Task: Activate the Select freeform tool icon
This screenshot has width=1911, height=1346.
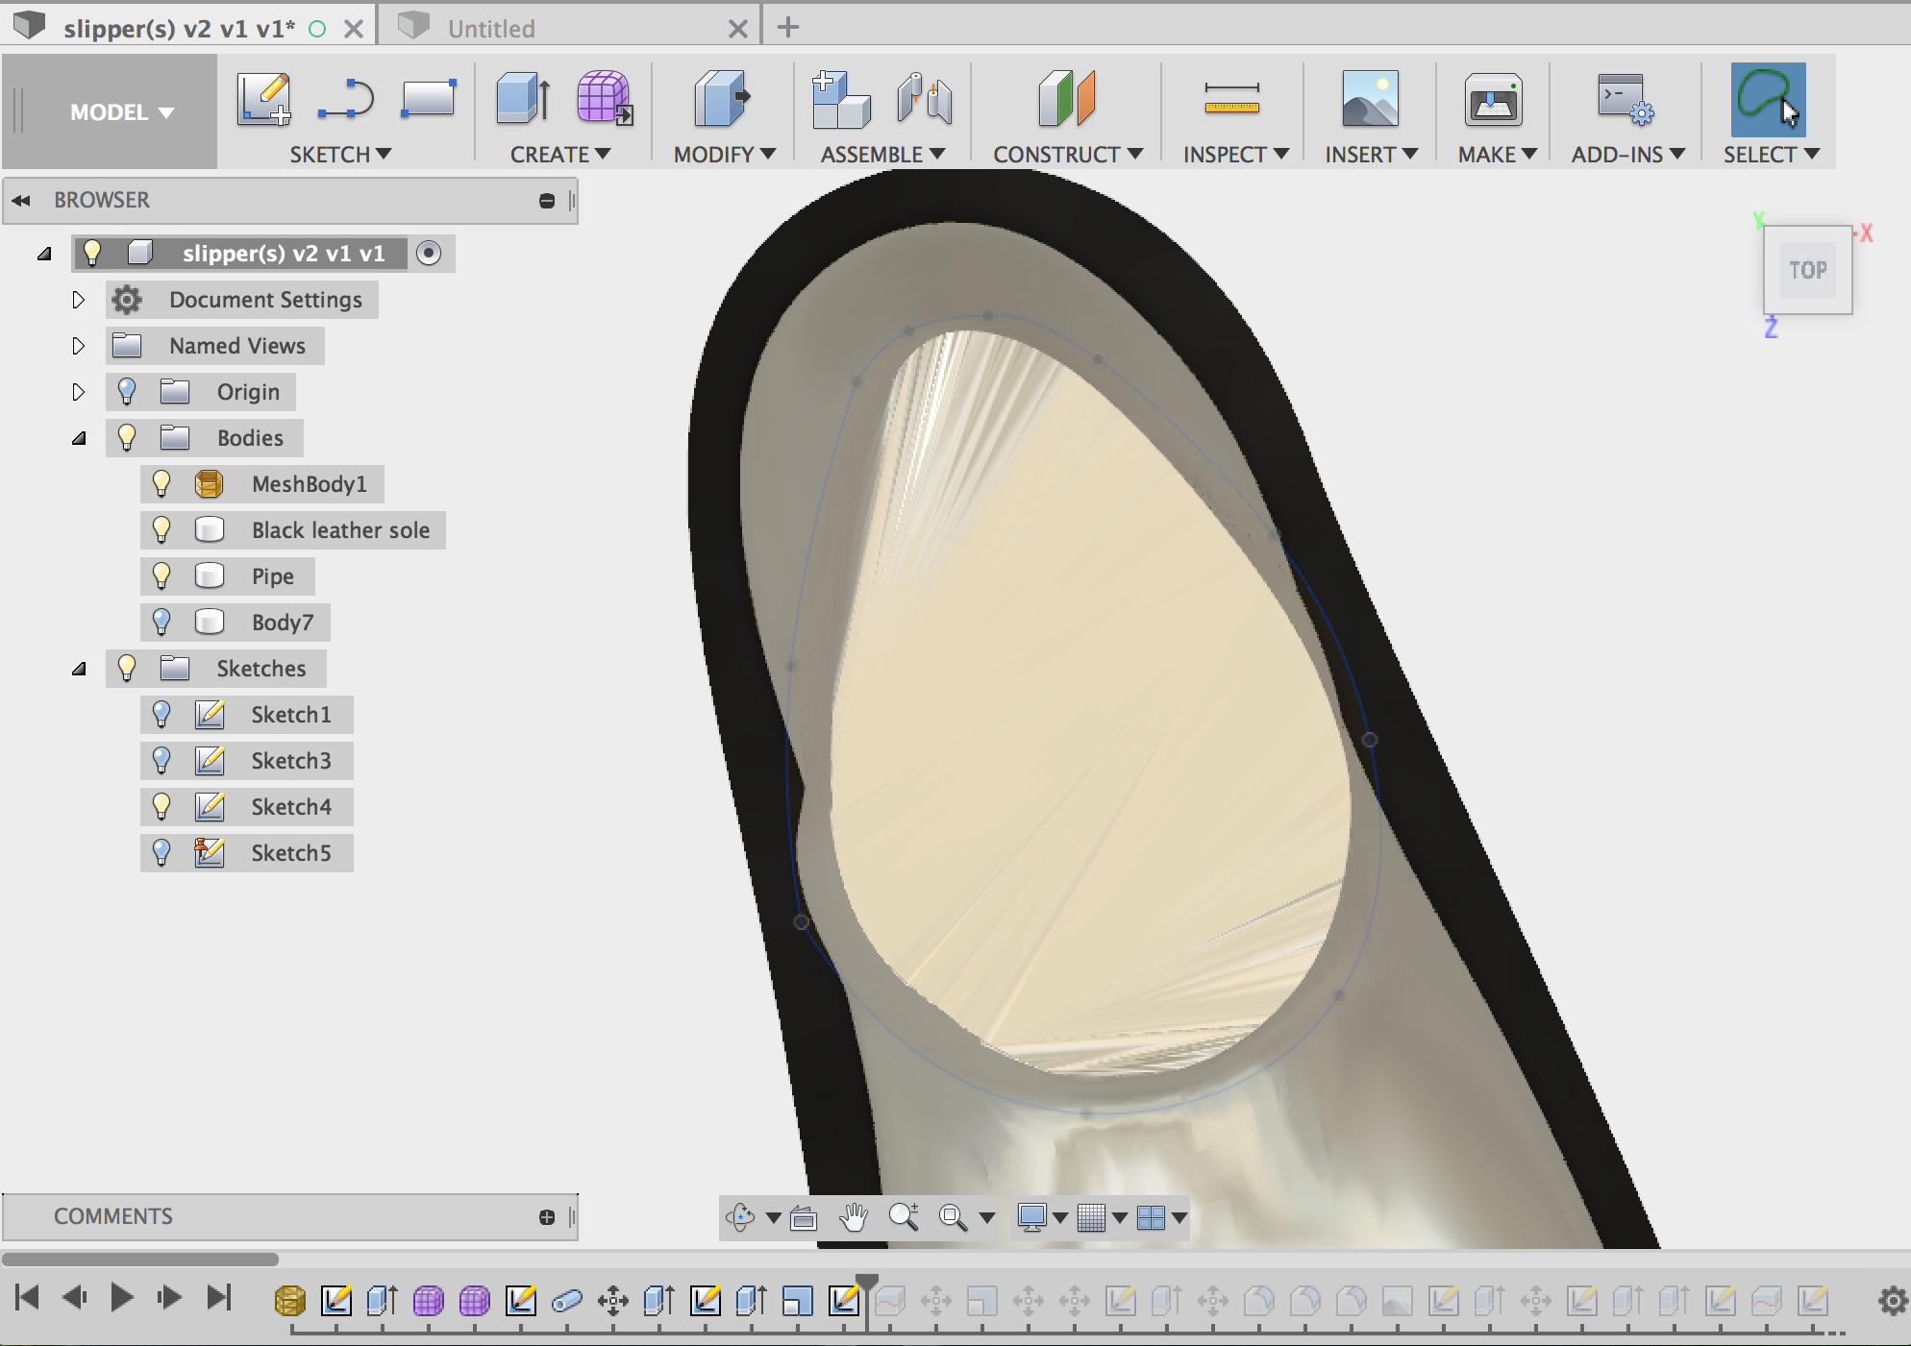Action: pos(1768,99)
